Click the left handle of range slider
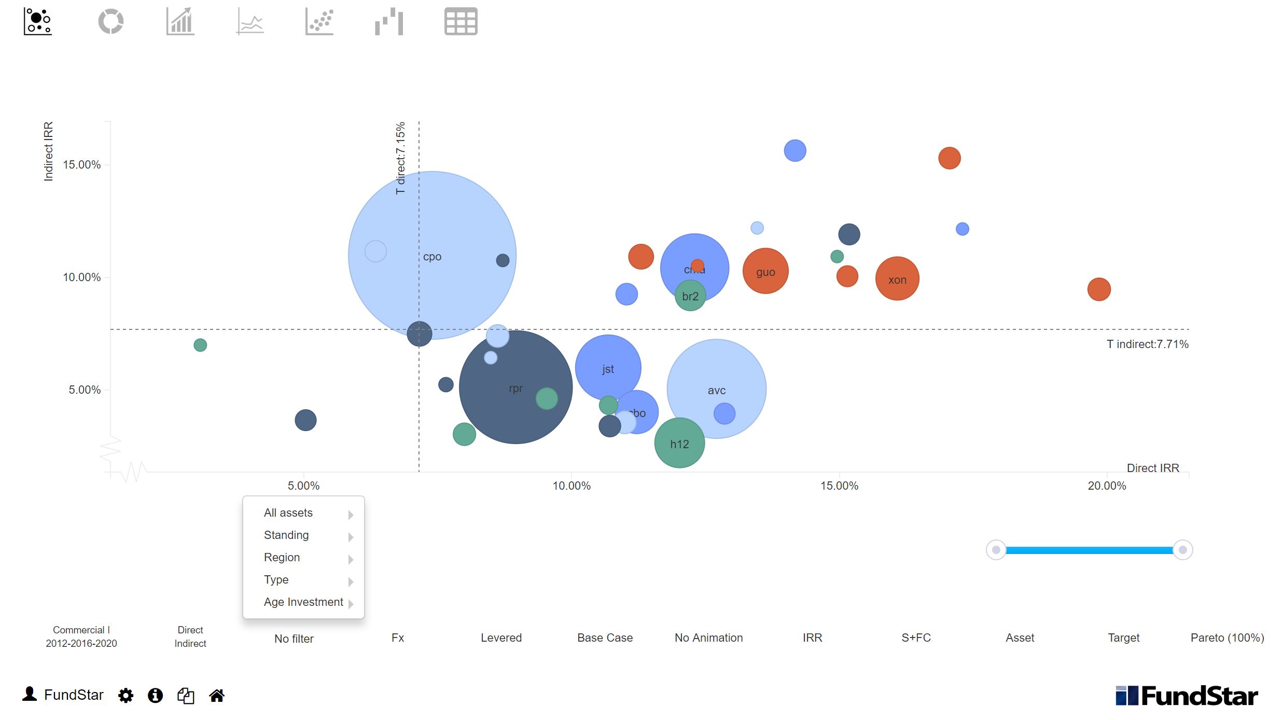Screen dimensions: 1283x720 tap(996, 550)
